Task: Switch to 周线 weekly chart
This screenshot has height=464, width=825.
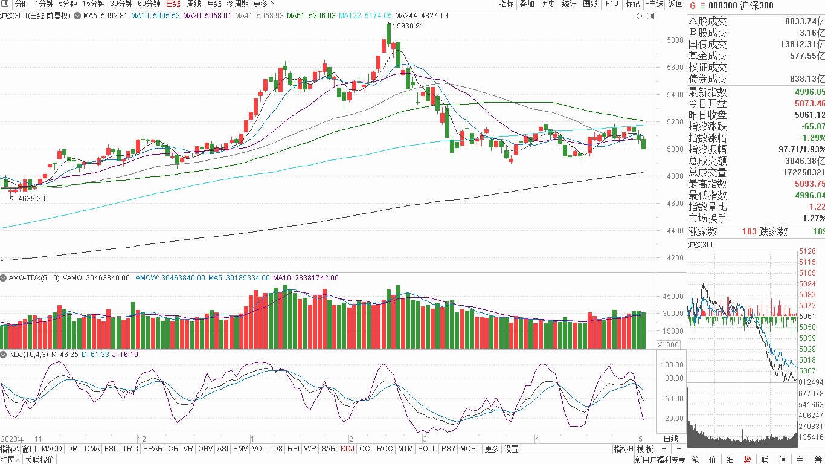Action: point(193,4)
